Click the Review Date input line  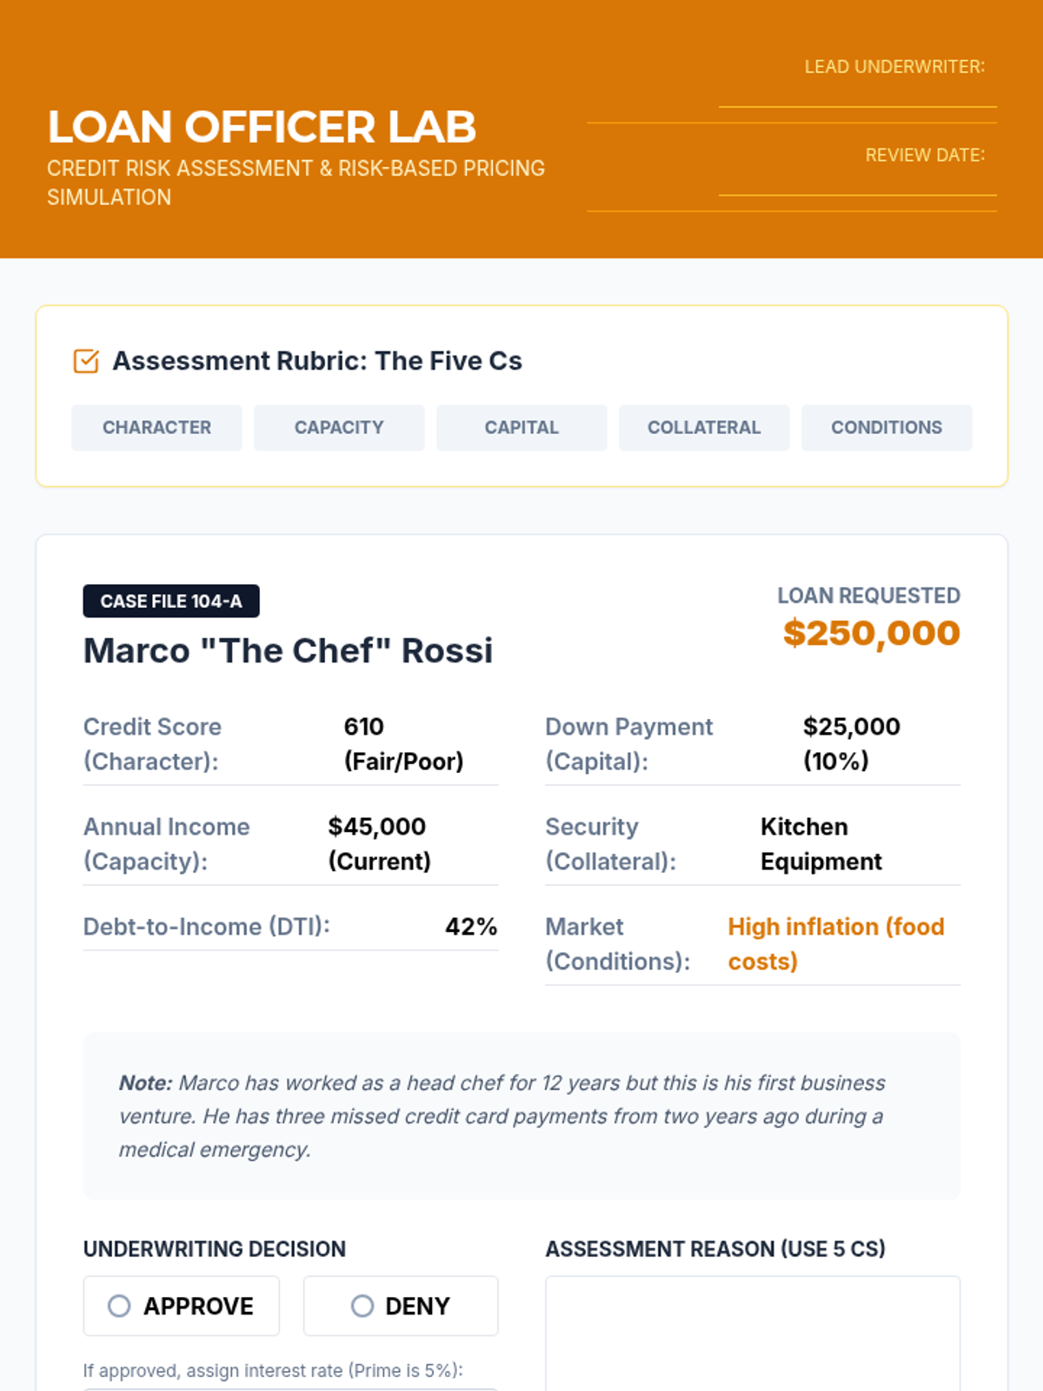[857, 184]
